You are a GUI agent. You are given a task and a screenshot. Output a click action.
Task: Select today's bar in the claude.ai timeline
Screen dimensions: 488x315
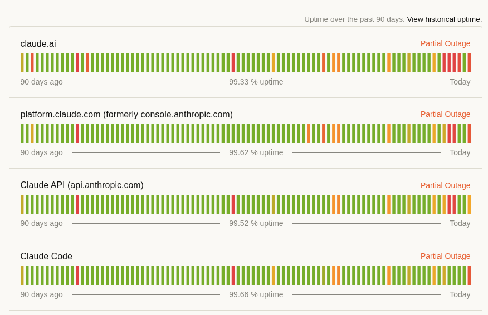469,63
